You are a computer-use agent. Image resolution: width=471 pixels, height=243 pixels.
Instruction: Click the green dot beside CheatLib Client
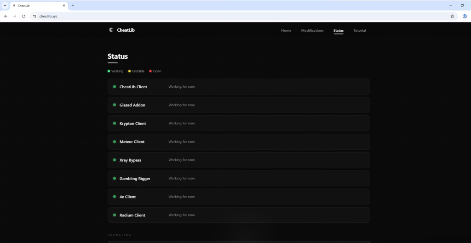click(115, 86)
